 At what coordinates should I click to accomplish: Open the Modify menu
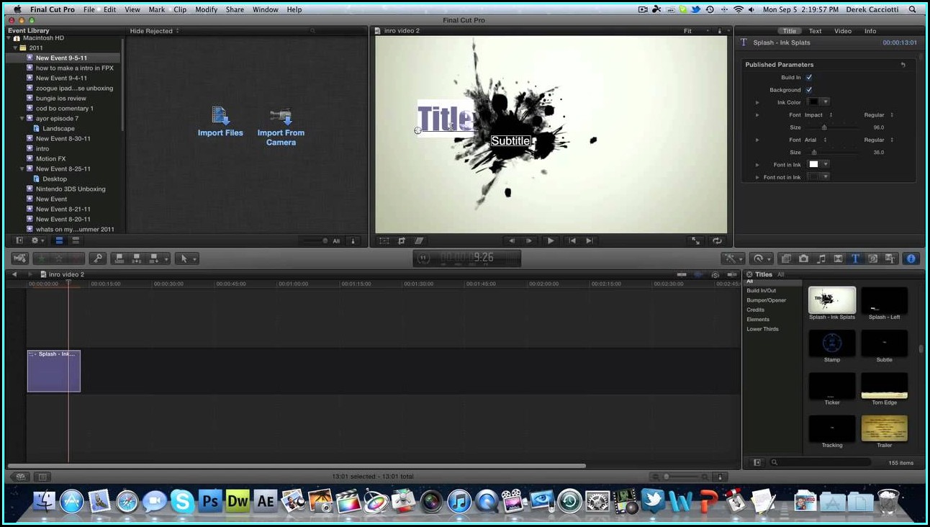(x=207, y=9)
